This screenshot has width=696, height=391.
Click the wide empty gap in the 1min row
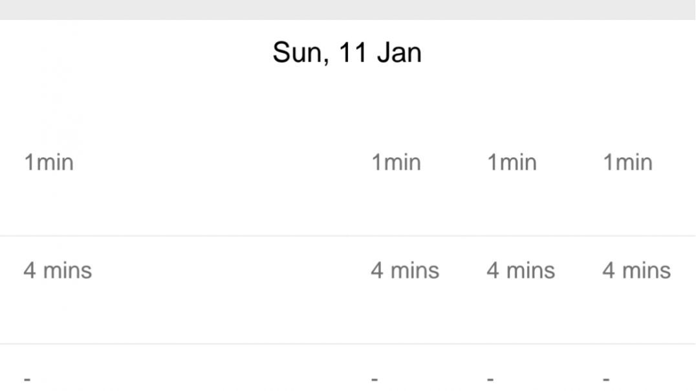[220, 162]
